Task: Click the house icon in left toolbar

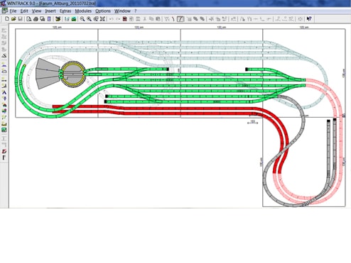Action: [x=4, y=105]
